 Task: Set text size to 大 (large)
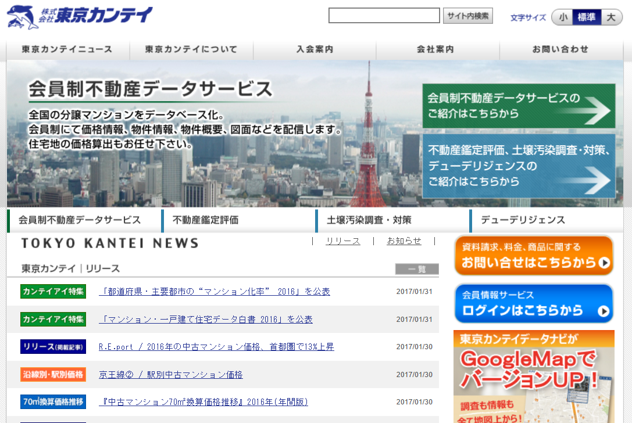click(610, 17)
